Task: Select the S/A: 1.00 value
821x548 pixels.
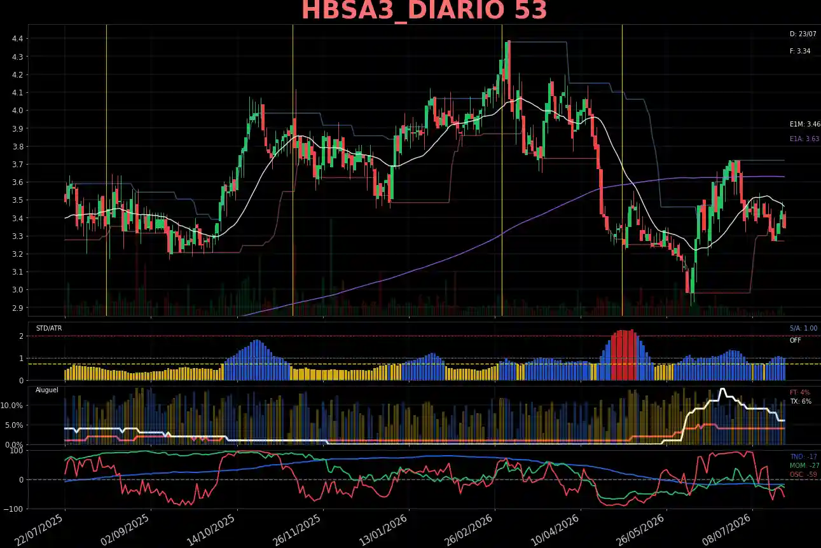Action: click(x=804, y=329)
